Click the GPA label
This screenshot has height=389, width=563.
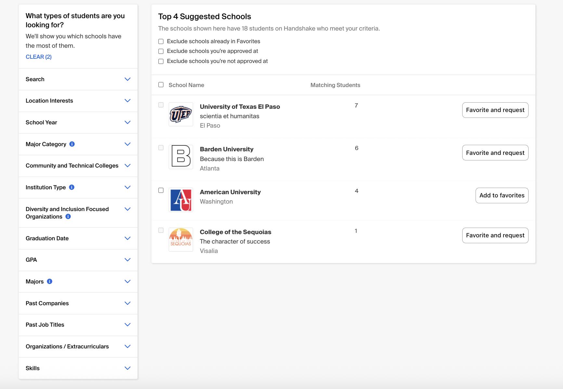tap(31, 260)
